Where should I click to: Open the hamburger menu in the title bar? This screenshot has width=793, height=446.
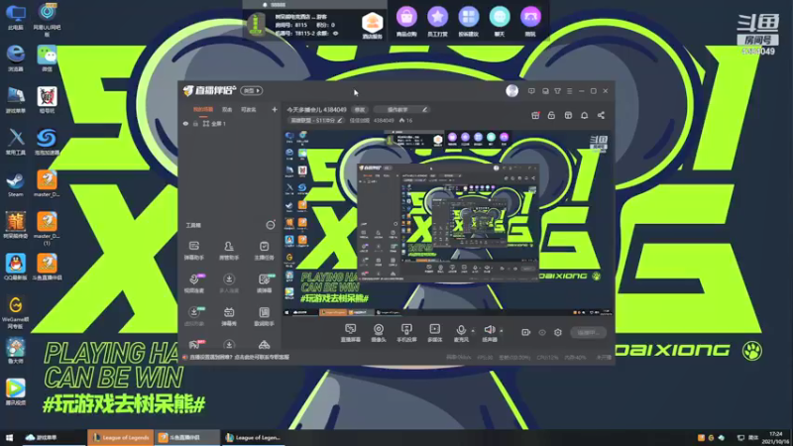569,91
